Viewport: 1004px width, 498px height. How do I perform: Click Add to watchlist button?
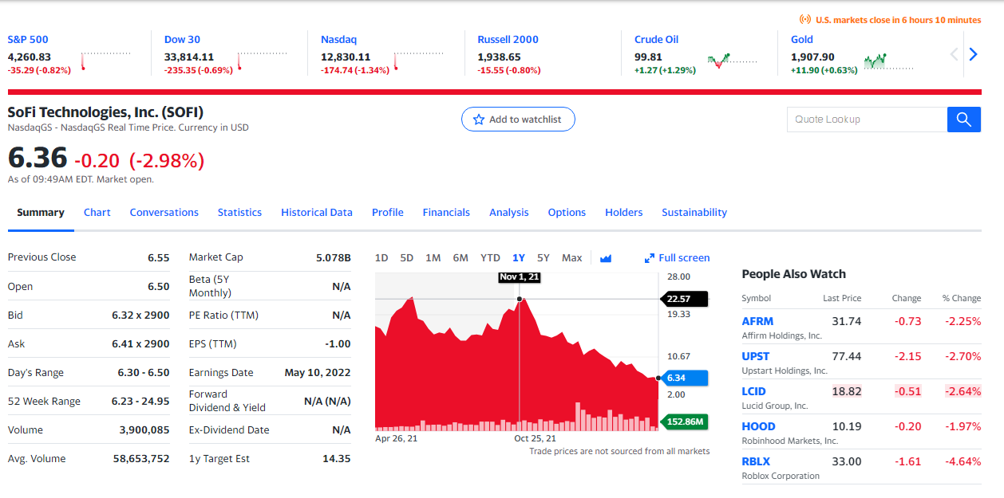click(518, 120)
